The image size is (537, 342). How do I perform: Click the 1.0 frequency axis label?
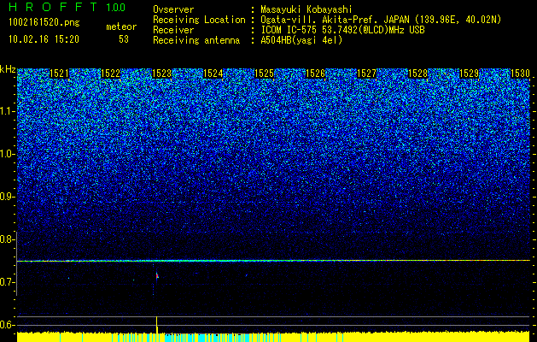coord(8,155)
